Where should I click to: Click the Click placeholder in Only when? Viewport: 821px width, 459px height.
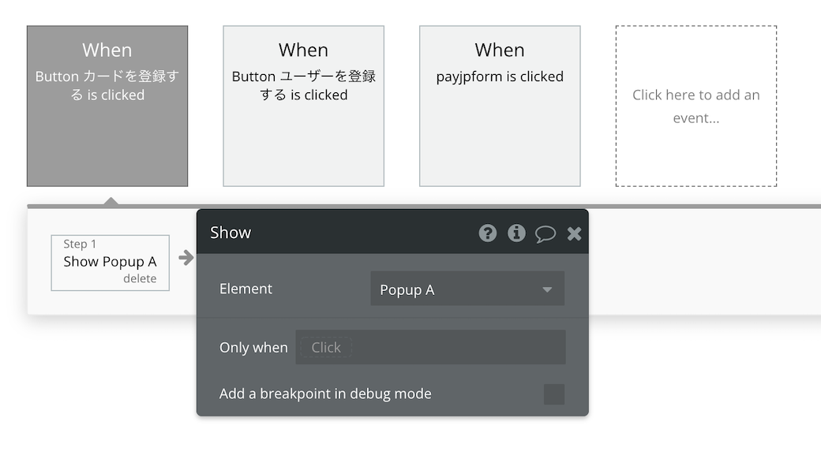[x=326, y=347]
